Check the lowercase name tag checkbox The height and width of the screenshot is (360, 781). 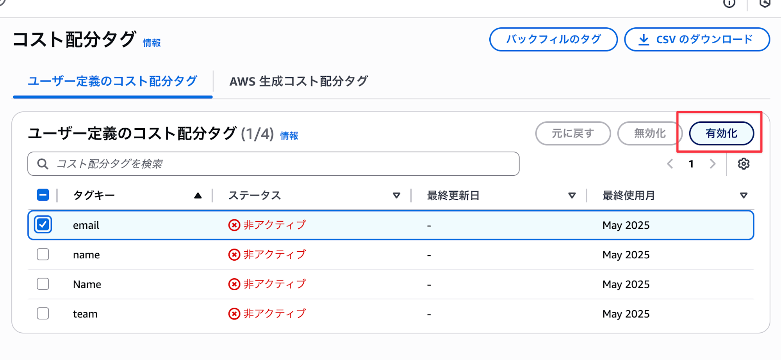coord(43,254)
